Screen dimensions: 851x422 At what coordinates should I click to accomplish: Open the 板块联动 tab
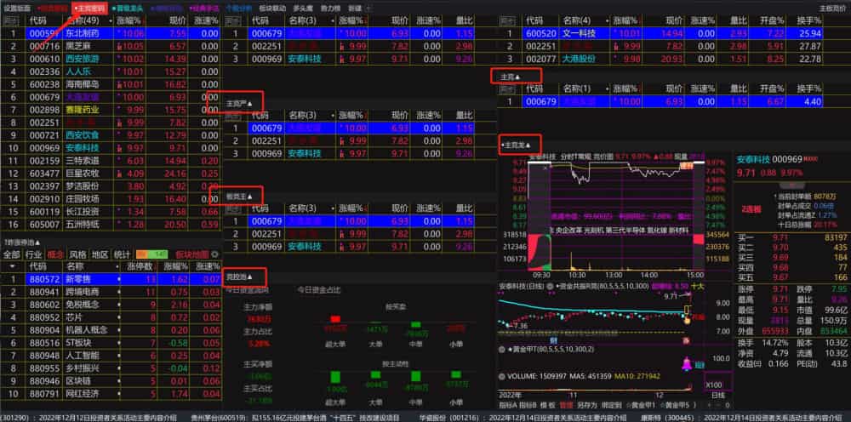[272, 9]
